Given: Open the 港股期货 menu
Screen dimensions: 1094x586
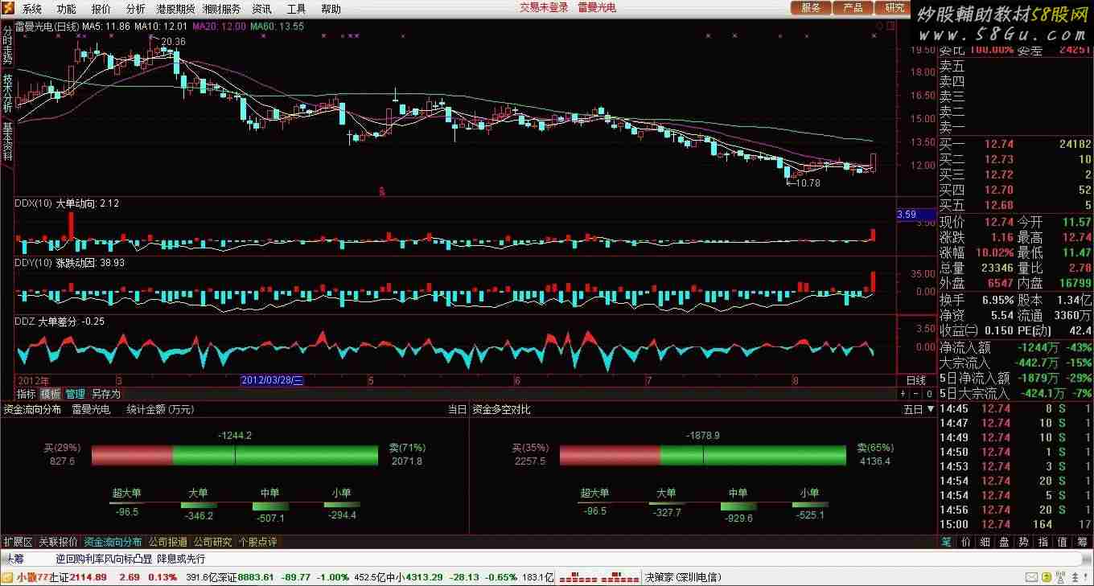Looking at the screenshot, I should click(x=175, y=10).
